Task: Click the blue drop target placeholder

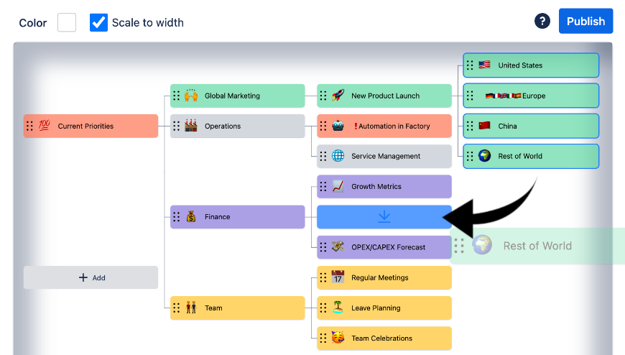Action: point(384,217)
